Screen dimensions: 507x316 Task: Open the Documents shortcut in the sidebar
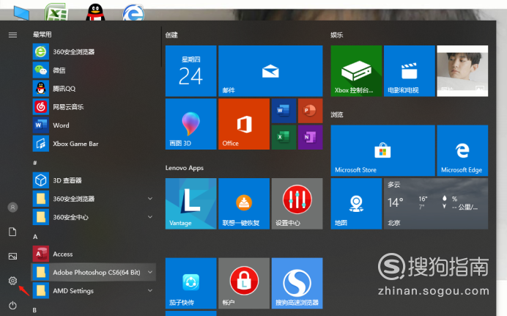pos(12,232)
